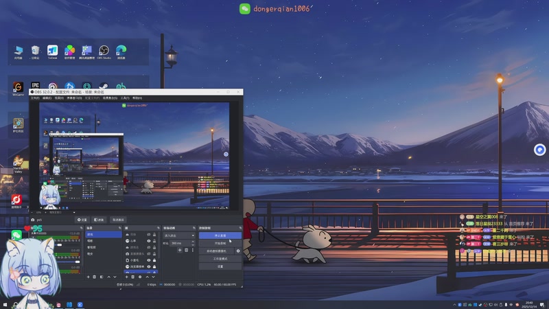Open source properties gear in the sources toolbar
Viewport: 549px width, 309px height.
tap(140, 277)
